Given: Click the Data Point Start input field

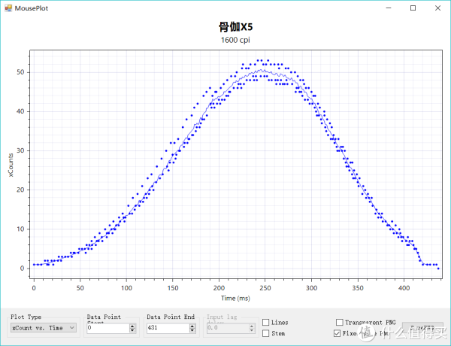Looking at the screenshot, I should [x=108, y=328].
